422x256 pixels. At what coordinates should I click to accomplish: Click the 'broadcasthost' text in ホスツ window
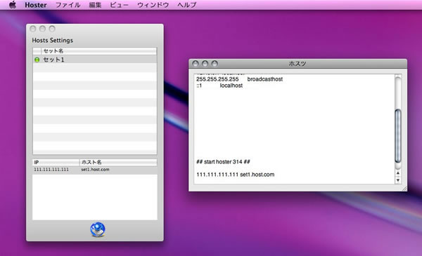coord(265,79)
